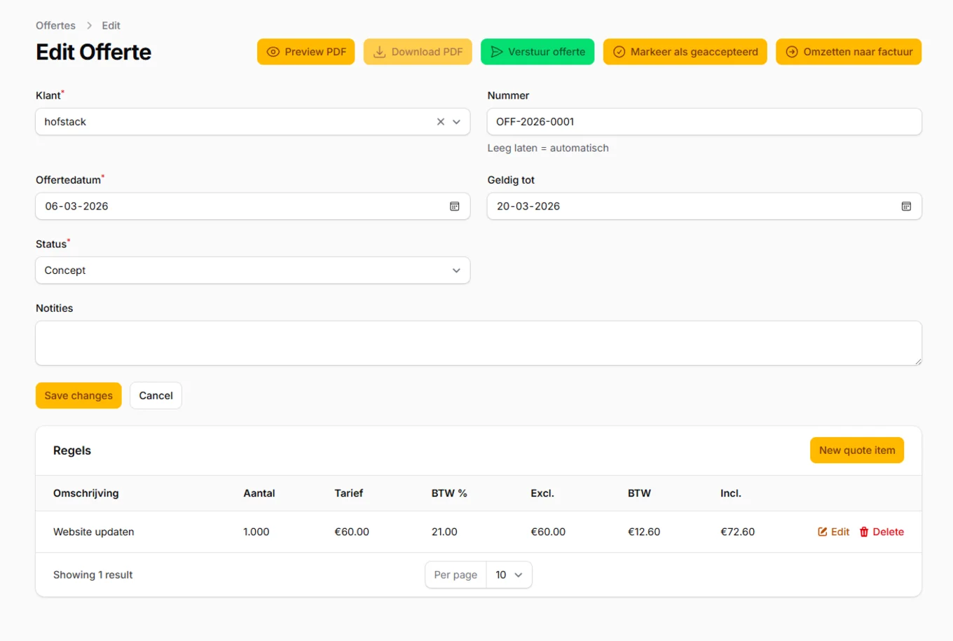Click the send icon on Verstuur offerte

click(498, 51)
